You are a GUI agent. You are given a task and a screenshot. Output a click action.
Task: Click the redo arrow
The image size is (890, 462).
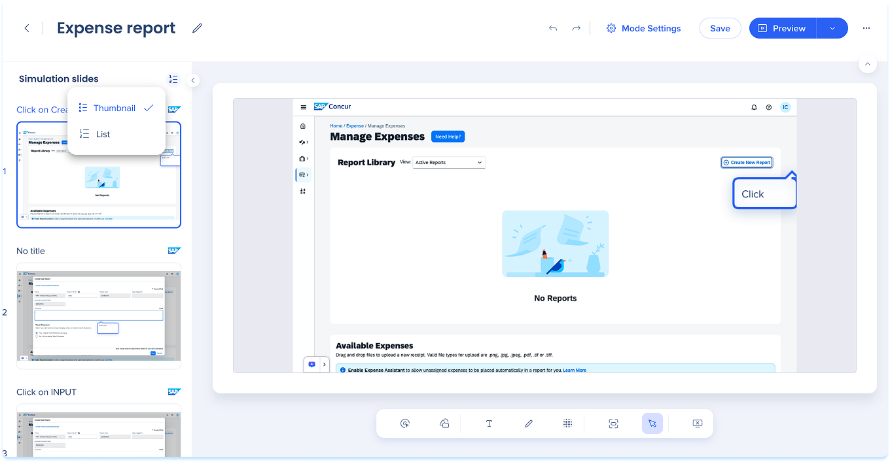577,28
